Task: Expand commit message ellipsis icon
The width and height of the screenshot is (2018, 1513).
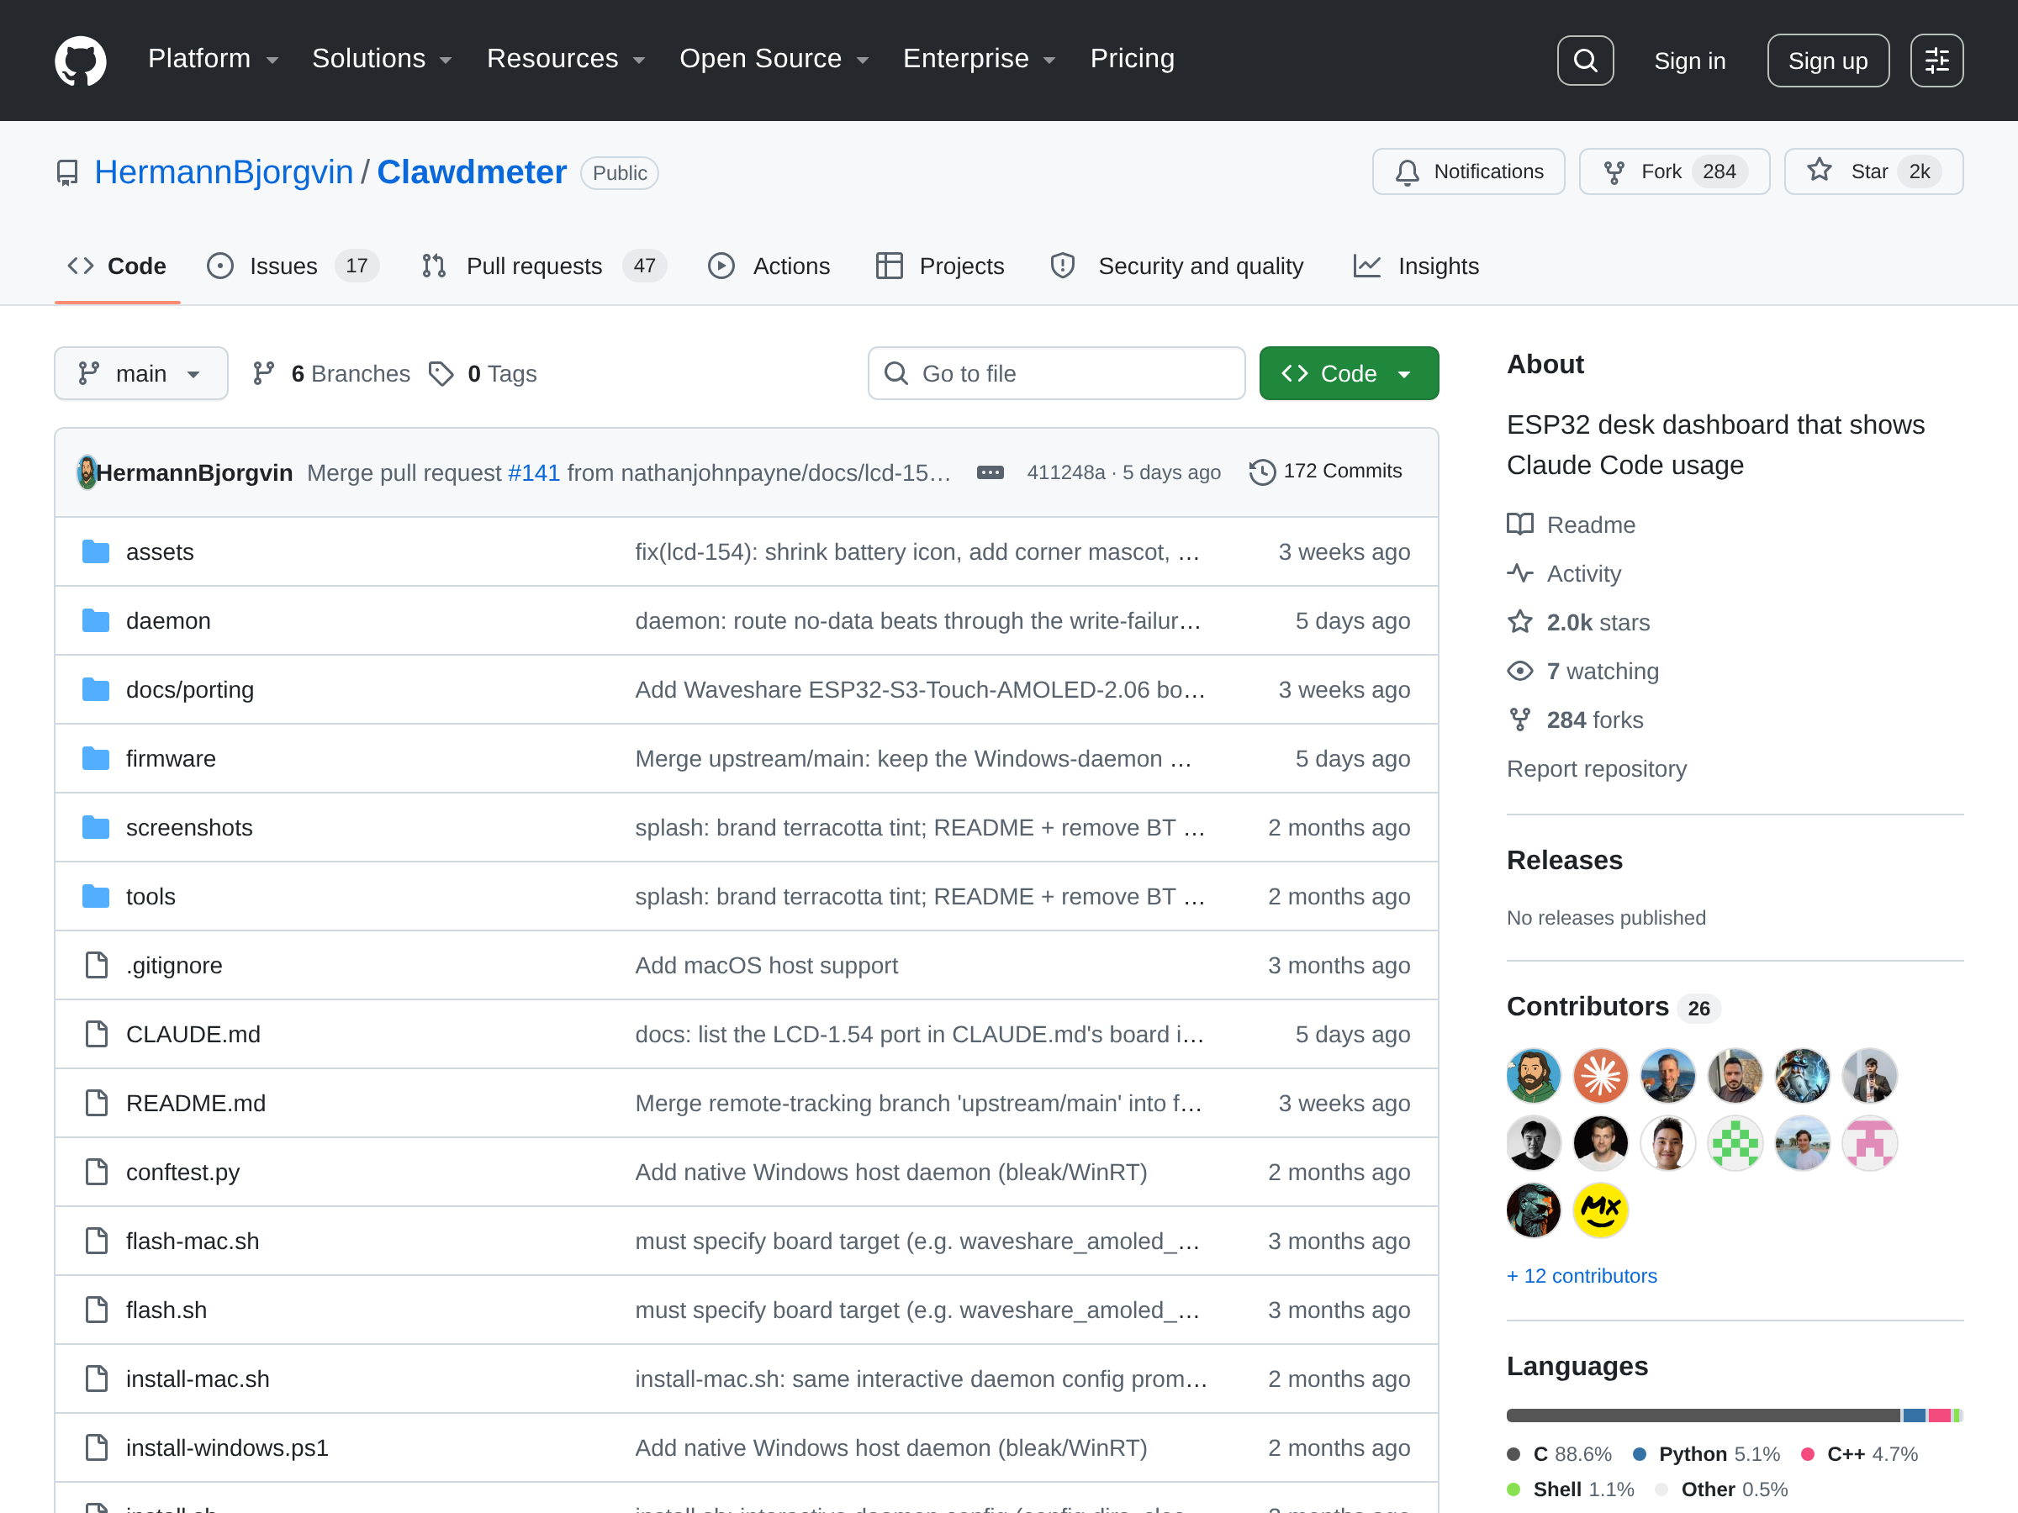Action: (x=990, y=472)
